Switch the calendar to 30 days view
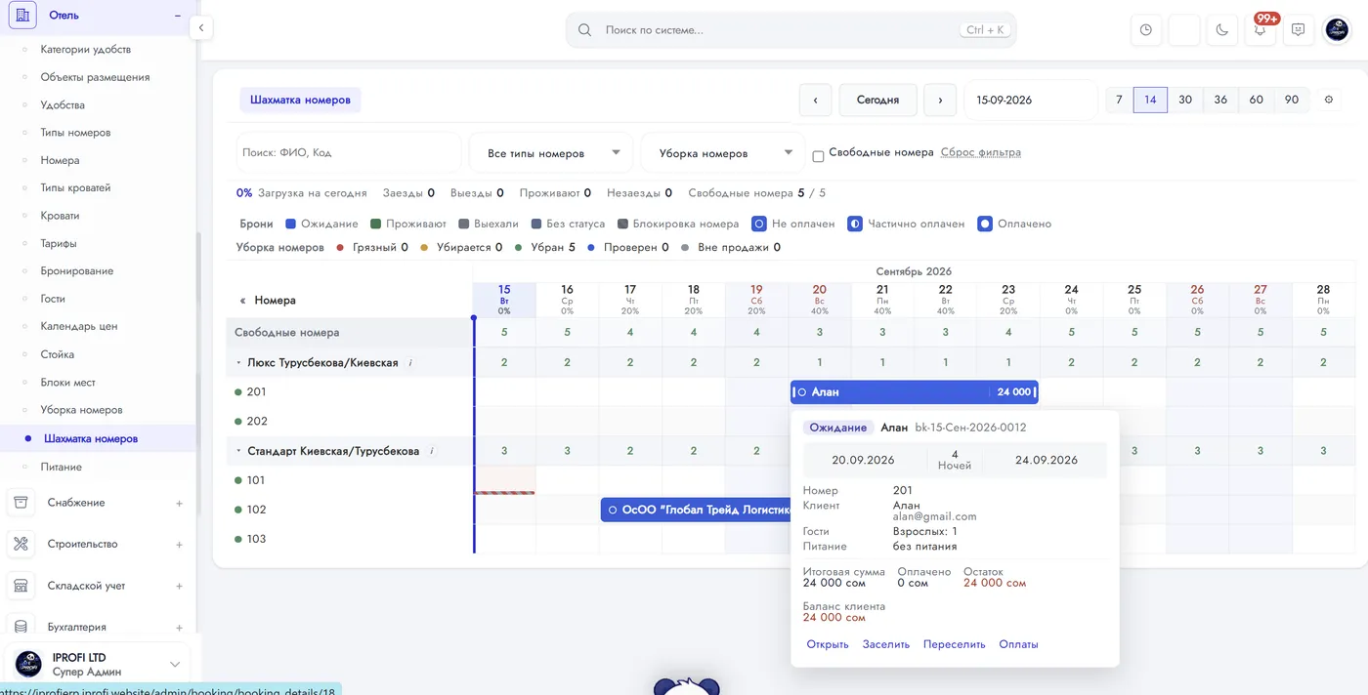Screen dimensions: 1368x695 tap(1185, 100)
